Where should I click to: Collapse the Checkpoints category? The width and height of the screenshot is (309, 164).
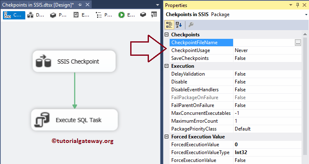point(166,35)
